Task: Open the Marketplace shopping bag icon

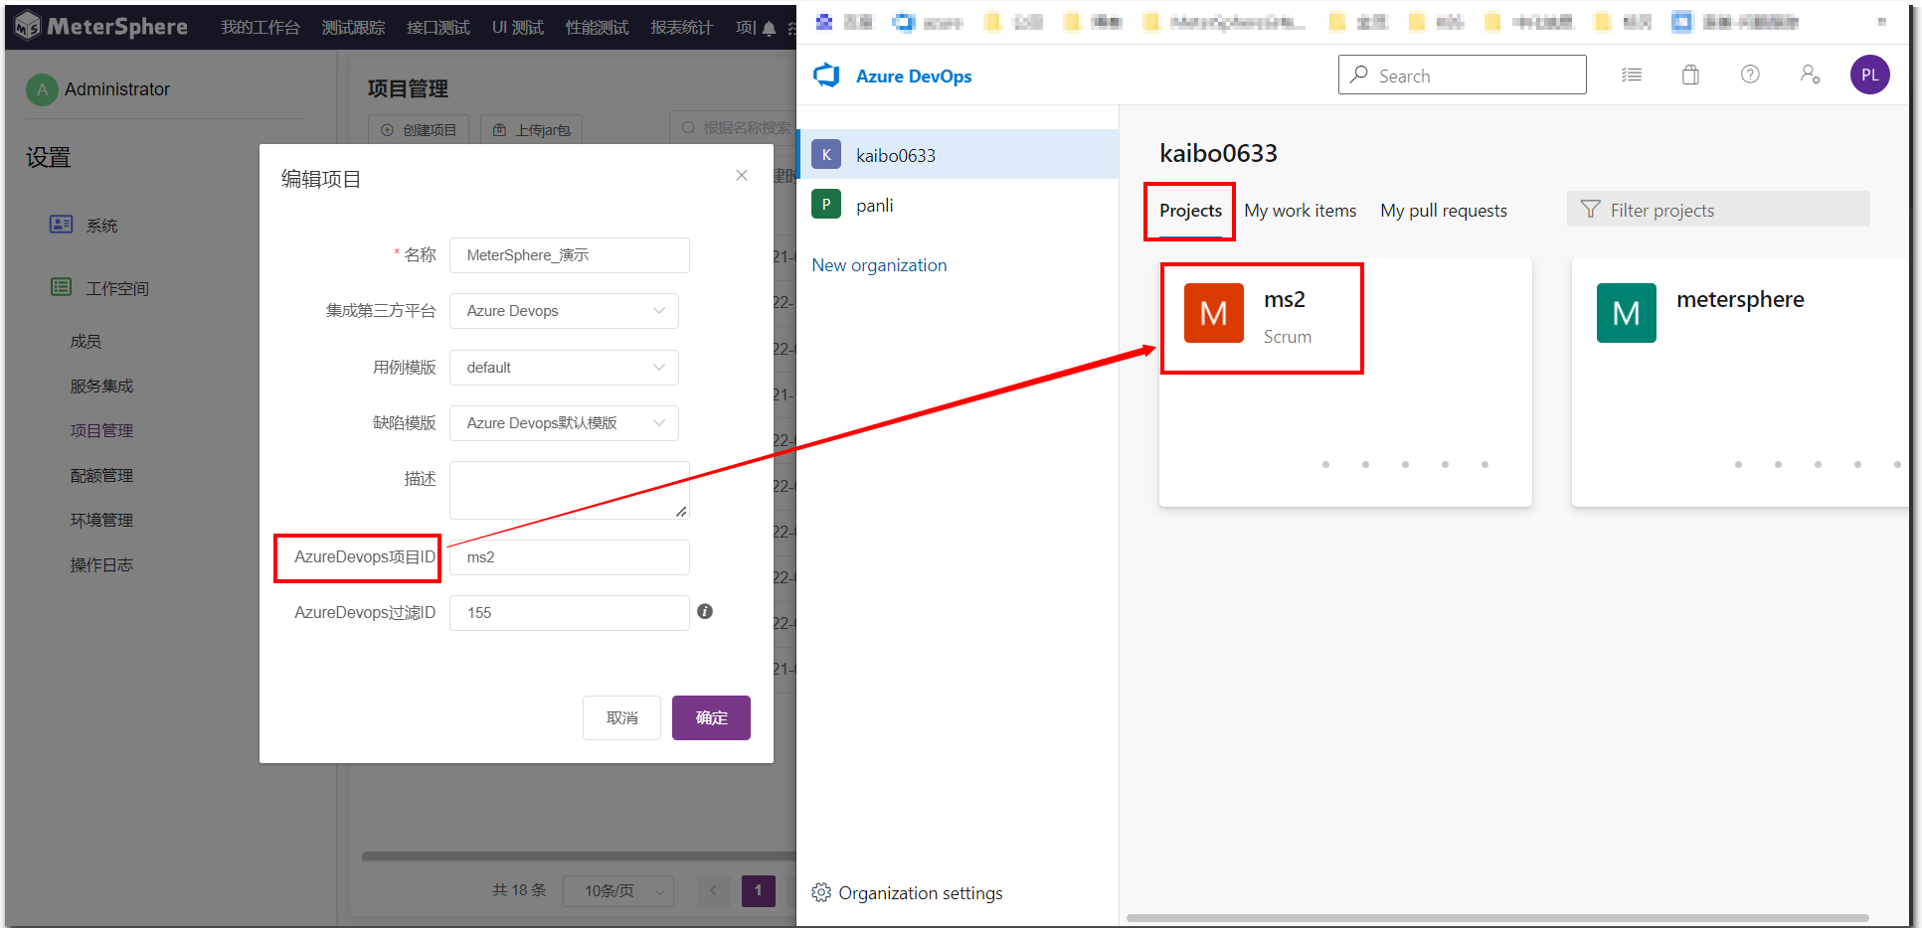Action: [1690, 75]
